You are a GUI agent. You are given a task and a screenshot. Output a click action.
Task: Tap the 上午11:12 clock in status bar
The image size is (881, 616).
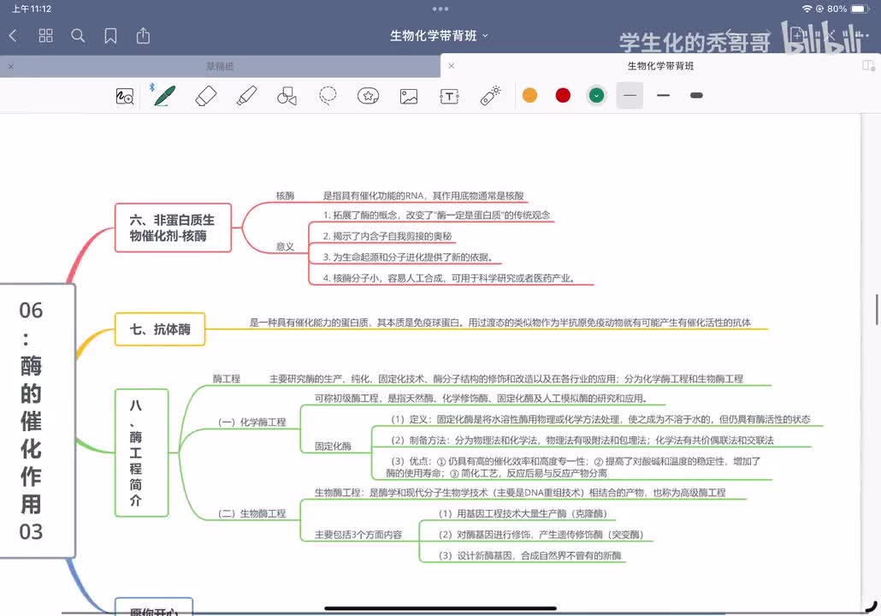tap(32, 9)
